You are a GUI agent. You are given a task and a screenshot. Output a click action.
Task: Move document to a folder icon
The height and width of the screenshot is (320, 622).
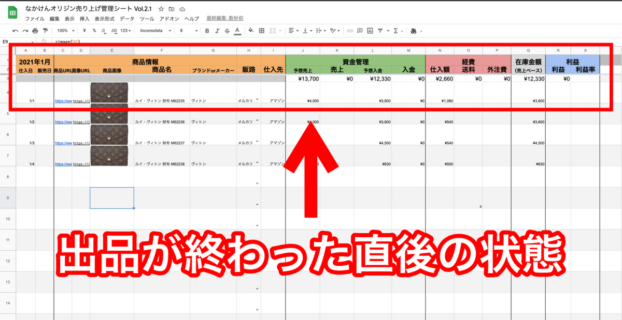172,9
